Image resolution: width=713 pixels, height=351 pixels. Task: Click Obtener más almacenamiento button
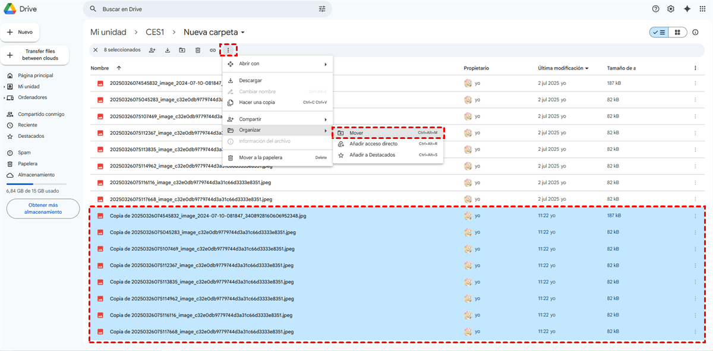pyautogui.click(x=43, y=208)
